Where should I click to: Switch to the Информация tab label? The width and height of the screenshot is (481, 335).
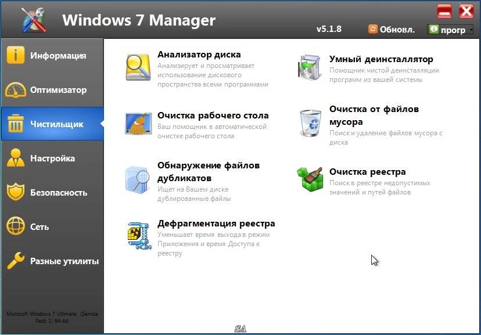click(x=58, y=56)
